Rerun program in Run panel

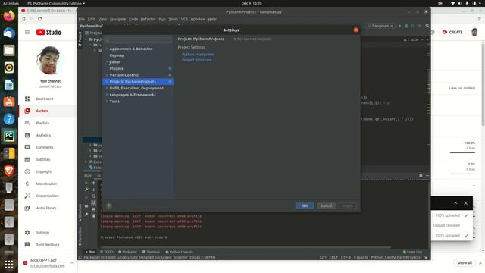click(x=86, y=183)
